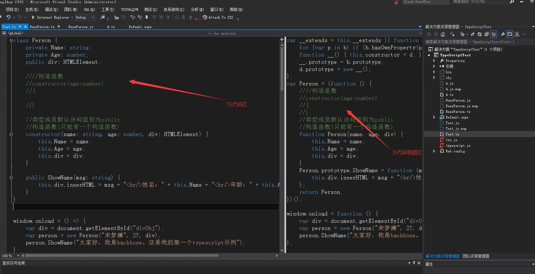
Task: Open the 项目(P) menu
Action: click(x=12, y=9)
